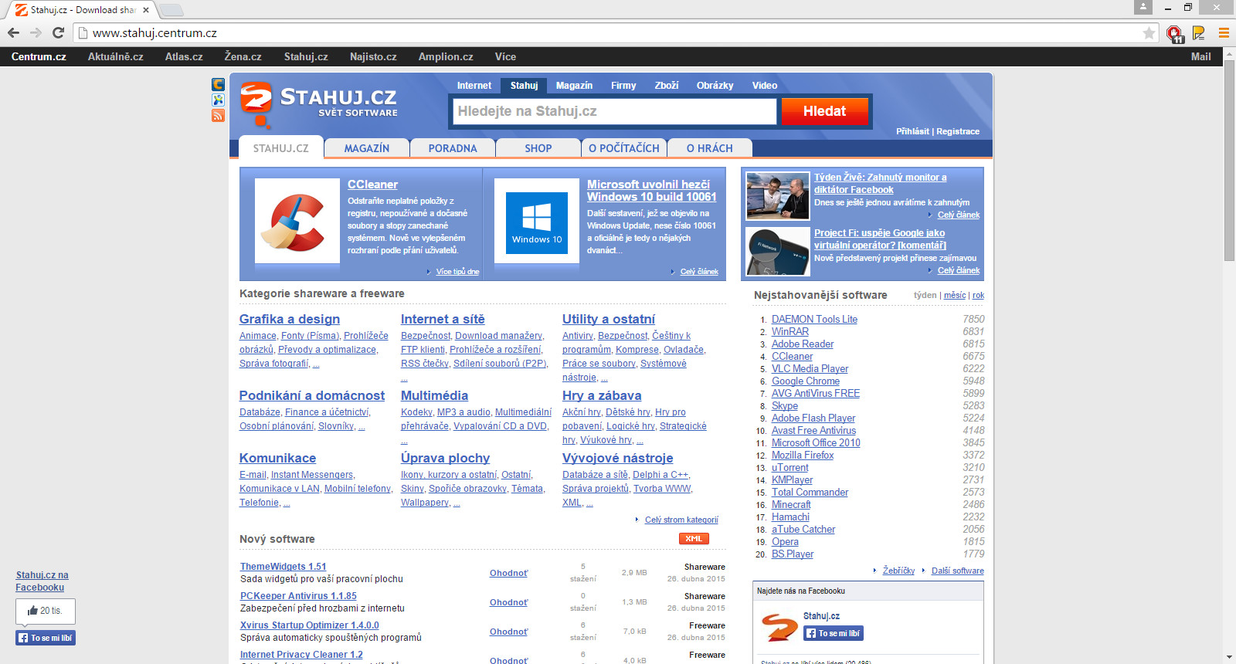Click the vertical page scrollbar thumb
Screen dimensions: 1236x664
[1229, 161]
